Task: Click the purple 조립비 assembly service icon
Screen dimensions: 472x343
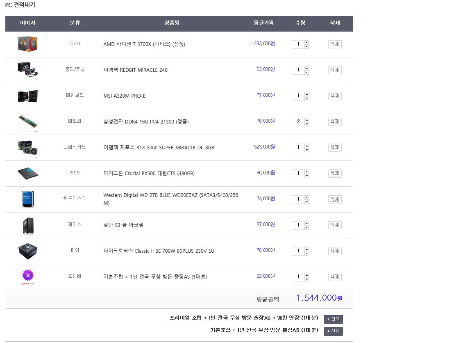Action: 28,277
